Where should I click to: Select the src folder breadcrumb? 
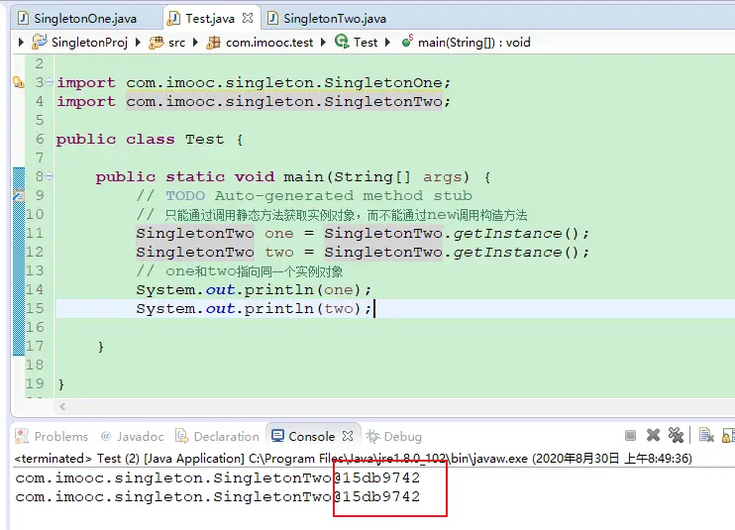point(166,43)
